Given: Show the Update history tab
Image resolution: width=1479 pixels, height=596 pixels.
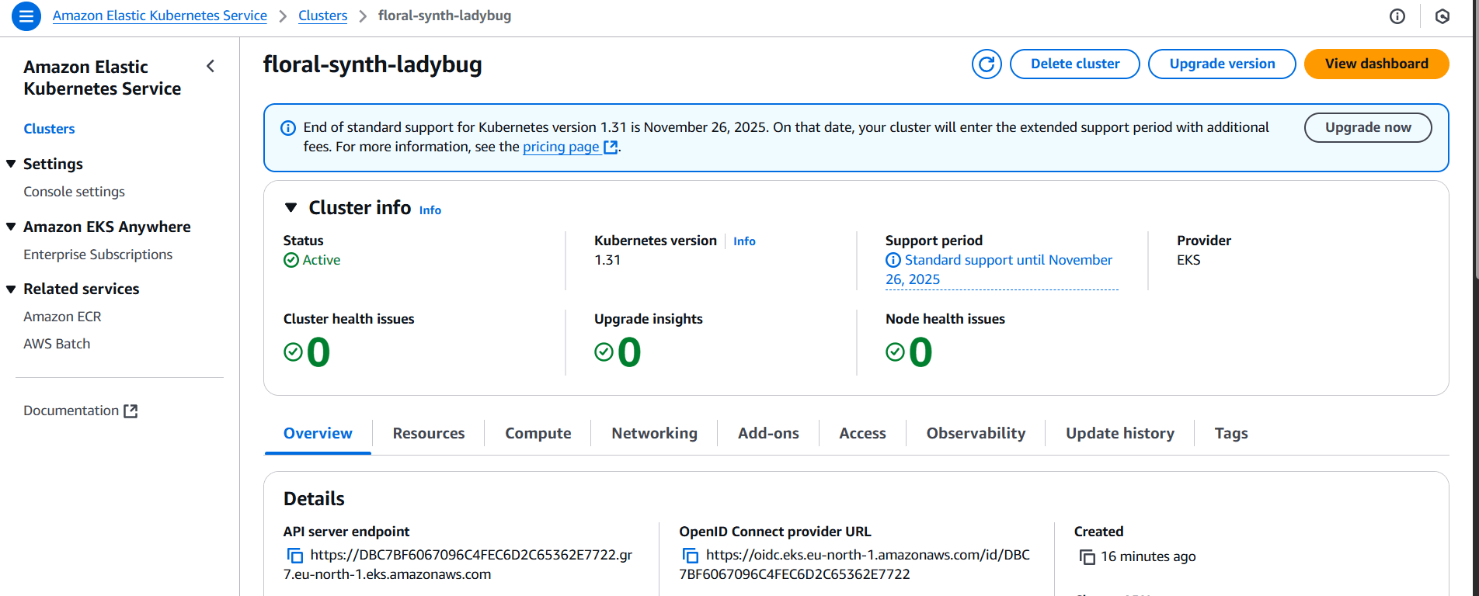Looking at the screenshot, I should click(1120, 433).
